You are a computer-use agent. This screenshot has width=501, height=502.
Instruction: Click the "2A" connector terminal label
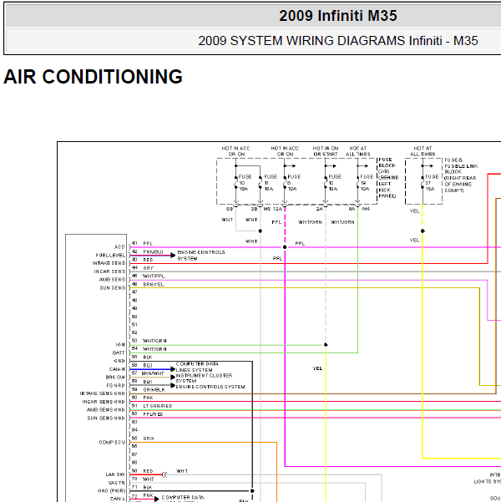pyautogui.click(x=320, y=209)
